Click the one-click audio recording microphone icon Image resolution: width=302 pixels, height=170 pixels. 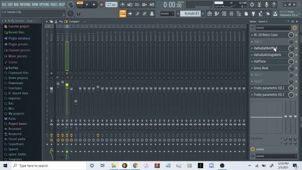(x=267, y=4)
